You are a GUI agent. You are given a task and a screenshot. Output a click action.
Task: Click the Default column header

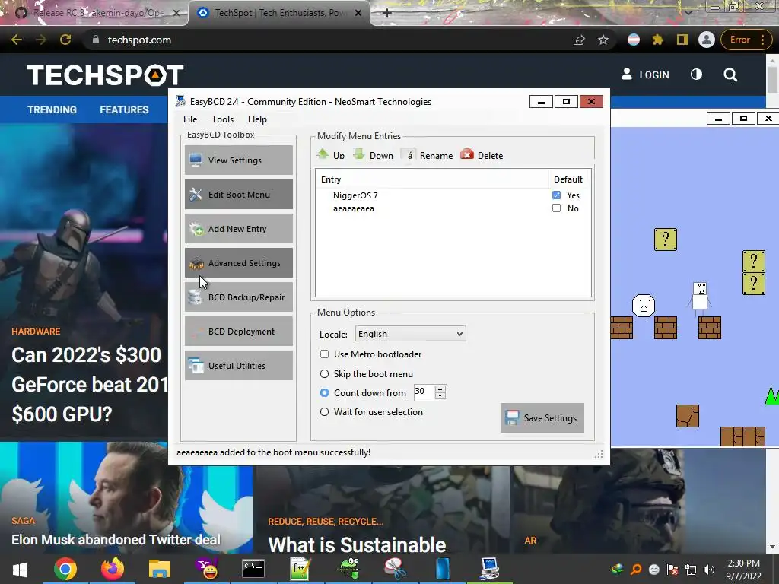568,179
